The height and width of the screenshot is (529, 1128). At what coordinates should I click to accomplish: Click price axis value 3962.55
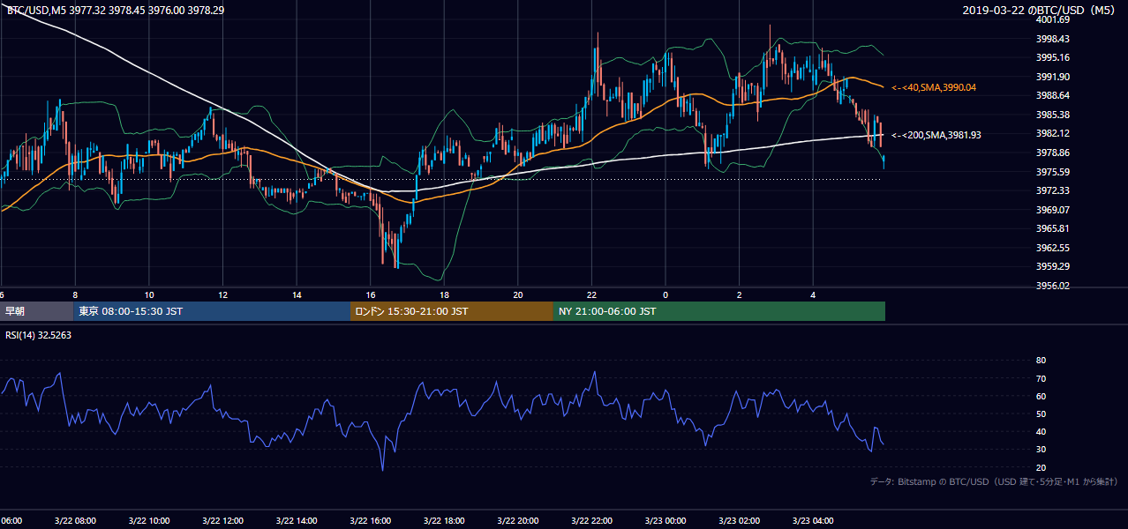click(1052, 248)
